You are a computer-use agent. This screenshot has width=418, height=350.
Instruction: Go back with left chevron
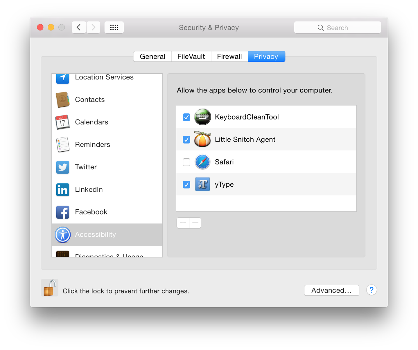click(x=79, y=27)
